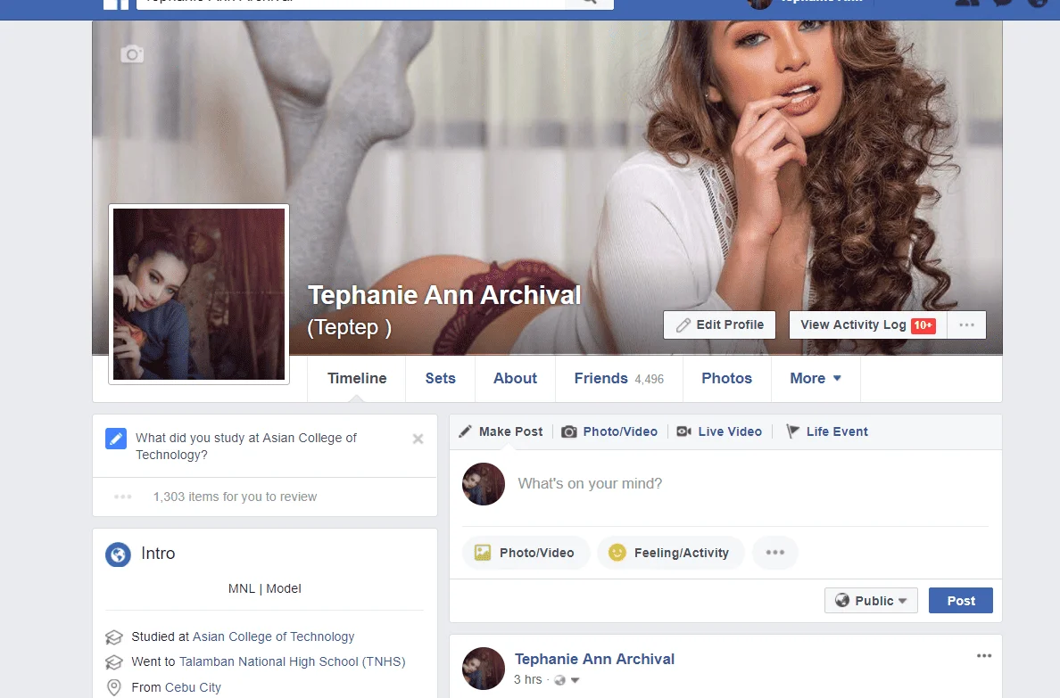Open the post options three-dots menu
The height and width of the screenshot is (698, 1060).
coord(983,656)
